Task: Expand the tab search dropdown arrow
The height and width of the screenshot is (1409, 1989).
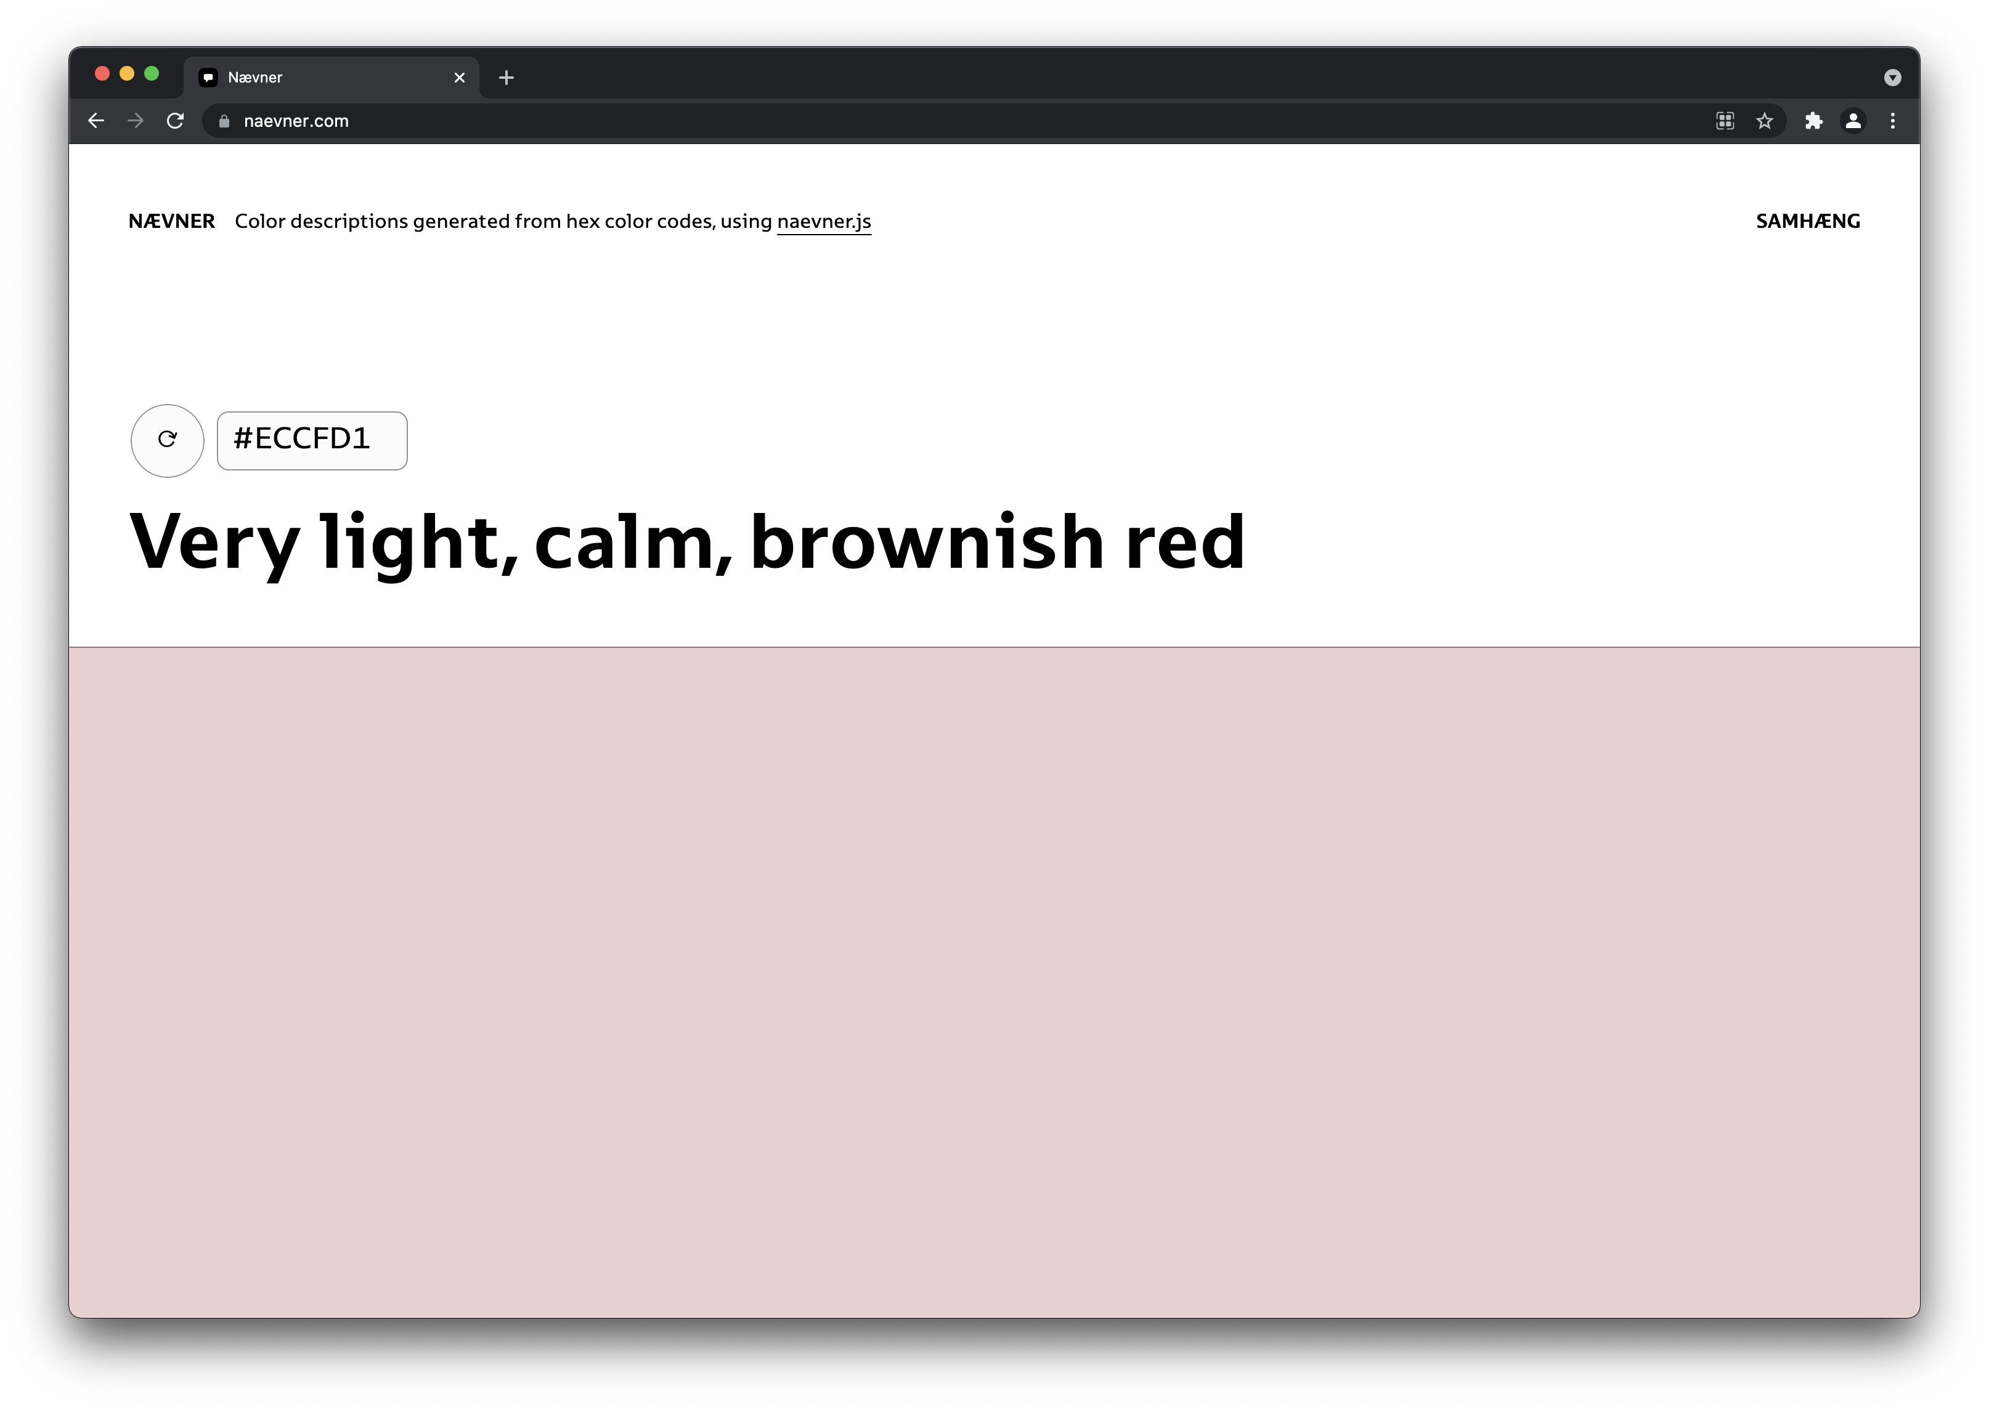Action: [x=1893, y=78]
